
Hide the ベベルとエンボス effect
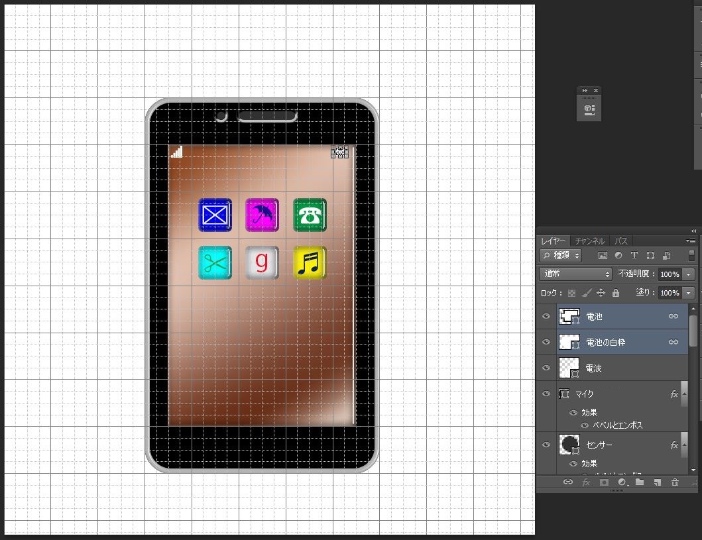point(585,425)
